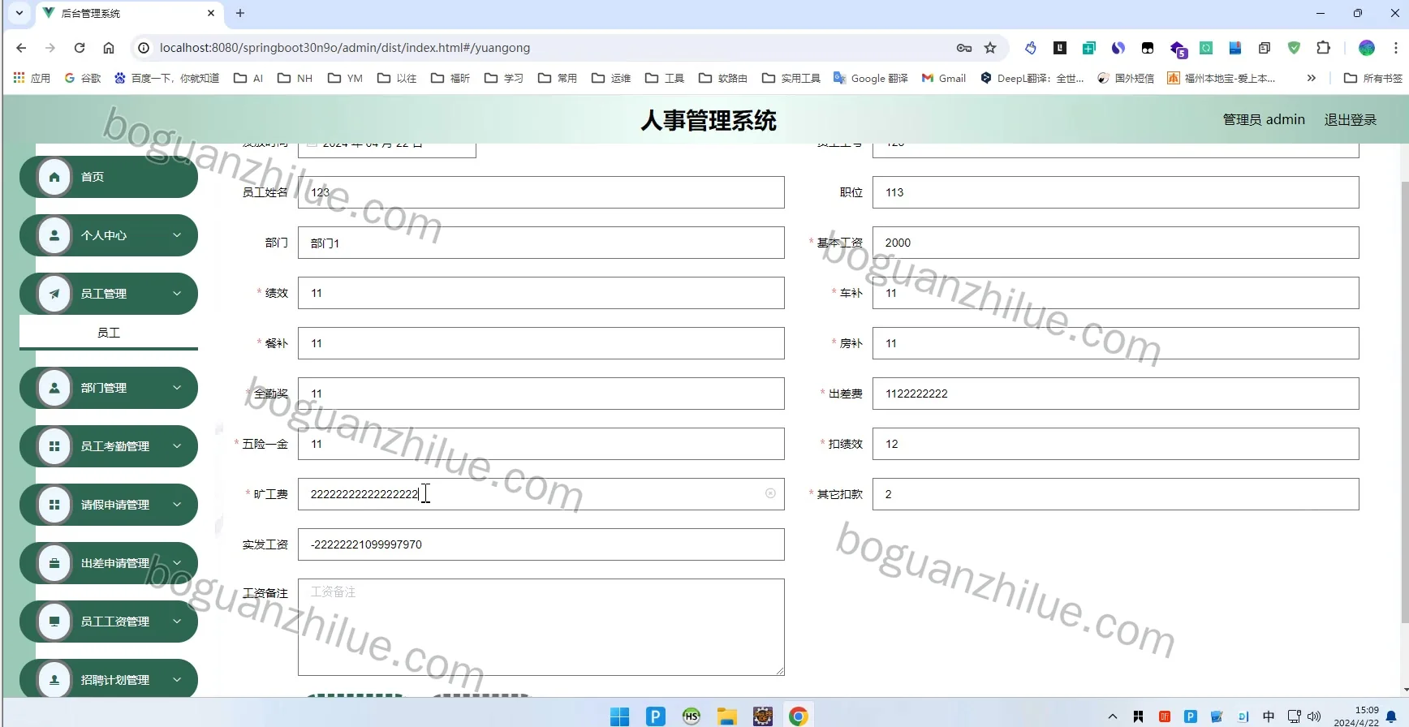Click the 员工工资管理 monitor icon
This screenshot has height=727, width=1409.
(x=54, y=622)
